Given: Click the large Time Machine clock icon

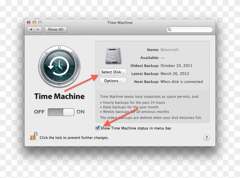Looking at the screenshot, I should click(x=59, y=66).
